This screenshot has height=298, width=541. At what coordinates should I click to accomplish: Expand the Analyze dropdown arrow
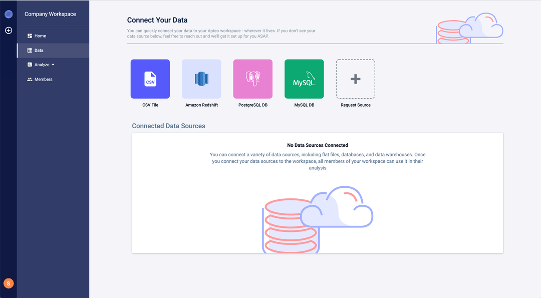(x=53, y=65)
